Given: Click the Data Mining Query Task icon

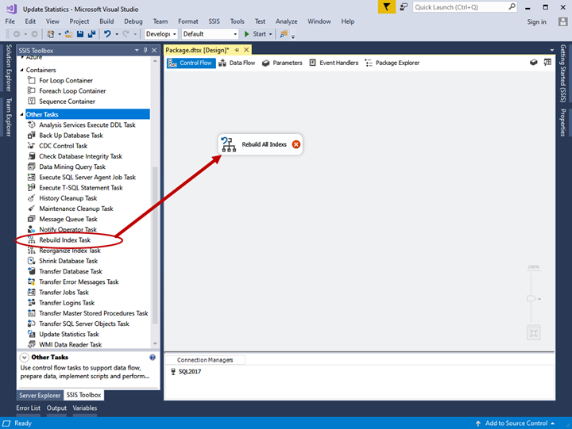Looking at the screenshot, I should pos(32,167).
